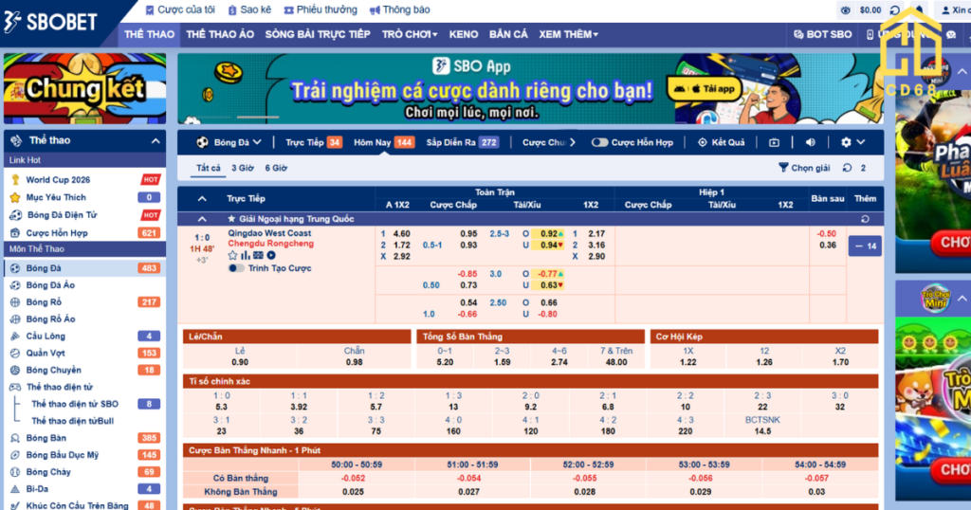Open Sao kê statement

pos(249,9)
